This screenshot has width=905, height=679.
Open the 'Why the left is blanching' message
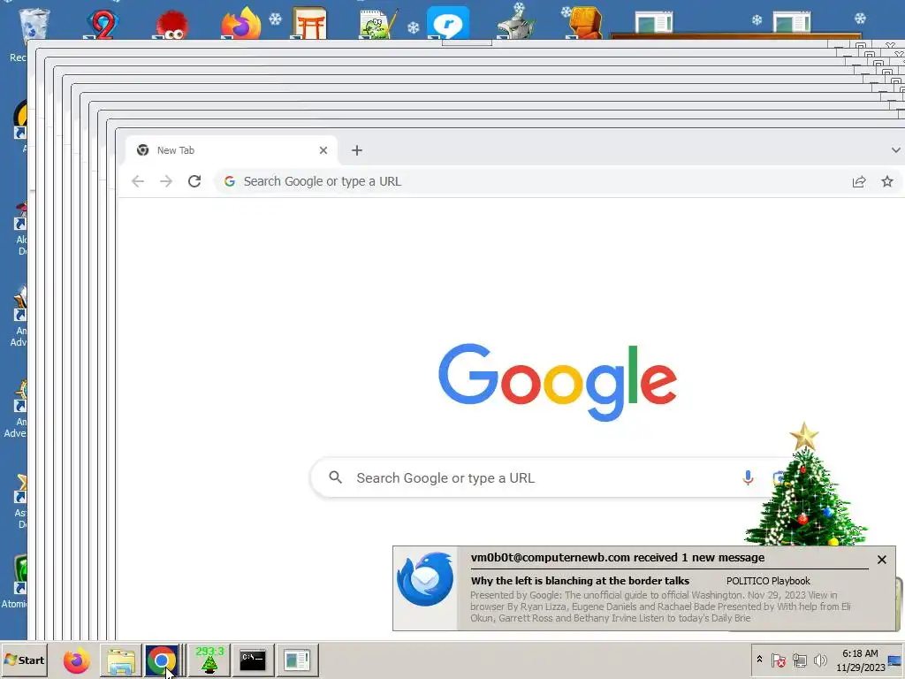coord(580,581)
